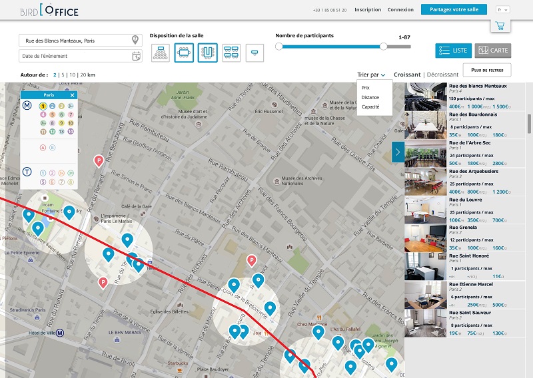Click Partagez votre salle button

pos(454,10)
